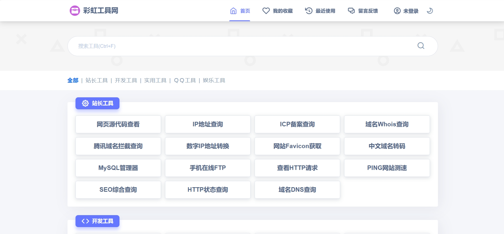The height and width of the screenshot is (234, 504).
Task: Open the HTTP状态查询 tool
Action: (208, 190)
